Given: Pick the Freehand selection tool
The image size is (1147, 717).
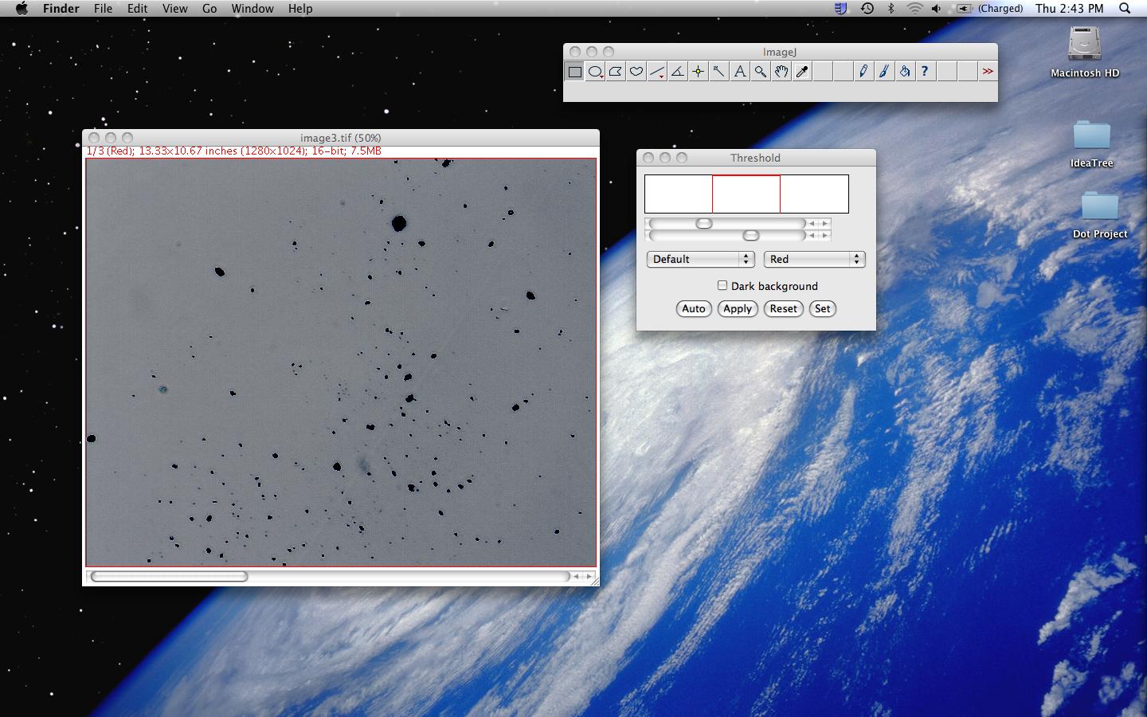Looking at the screenshot, I should pyautogui.click(x=636, y=72).
